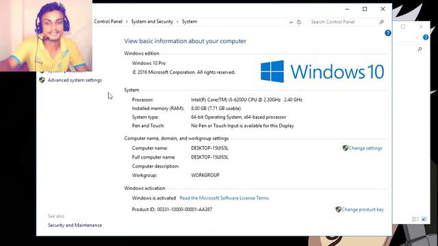The image size is (438, 246).
Task: Click the help icon in background window
Action: [x=426, y=37]
